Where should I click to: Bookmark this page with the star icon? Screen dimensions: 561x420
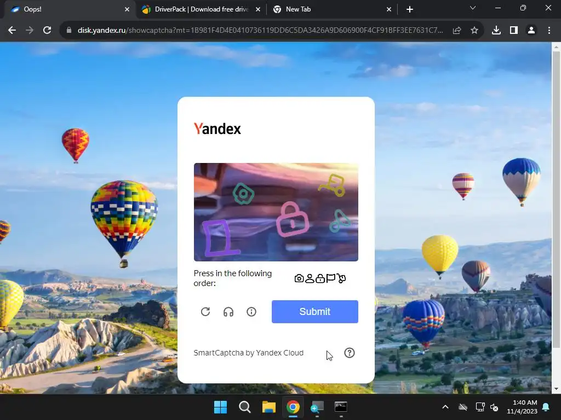point(474,31)
